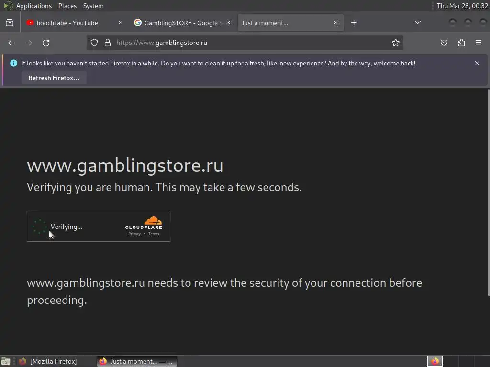Click the www.gamblingstore.ru heading text

[125, 165]
